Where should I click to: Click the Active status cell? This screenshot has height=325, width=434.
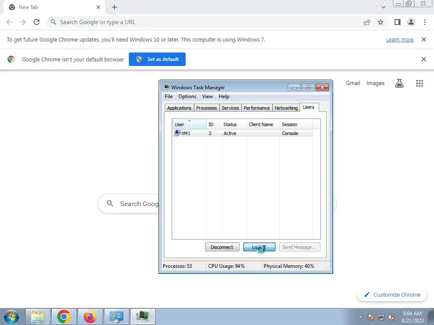tap(230, 133)
